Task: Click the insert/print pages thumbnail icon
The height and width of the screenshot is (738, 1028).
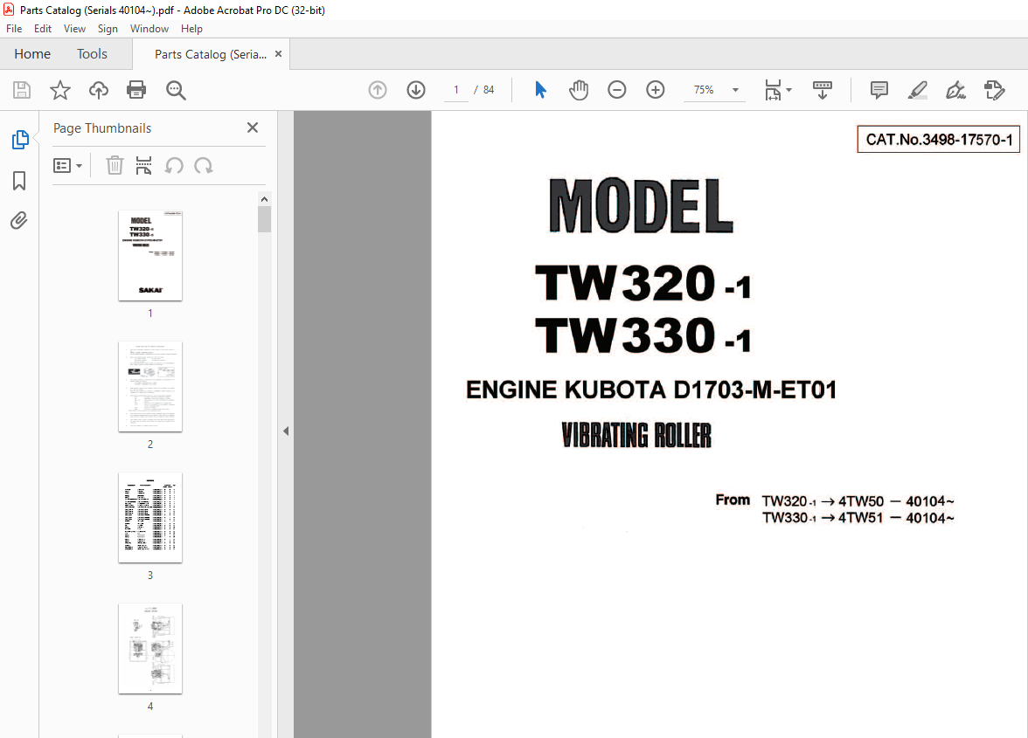Action: 143,166
